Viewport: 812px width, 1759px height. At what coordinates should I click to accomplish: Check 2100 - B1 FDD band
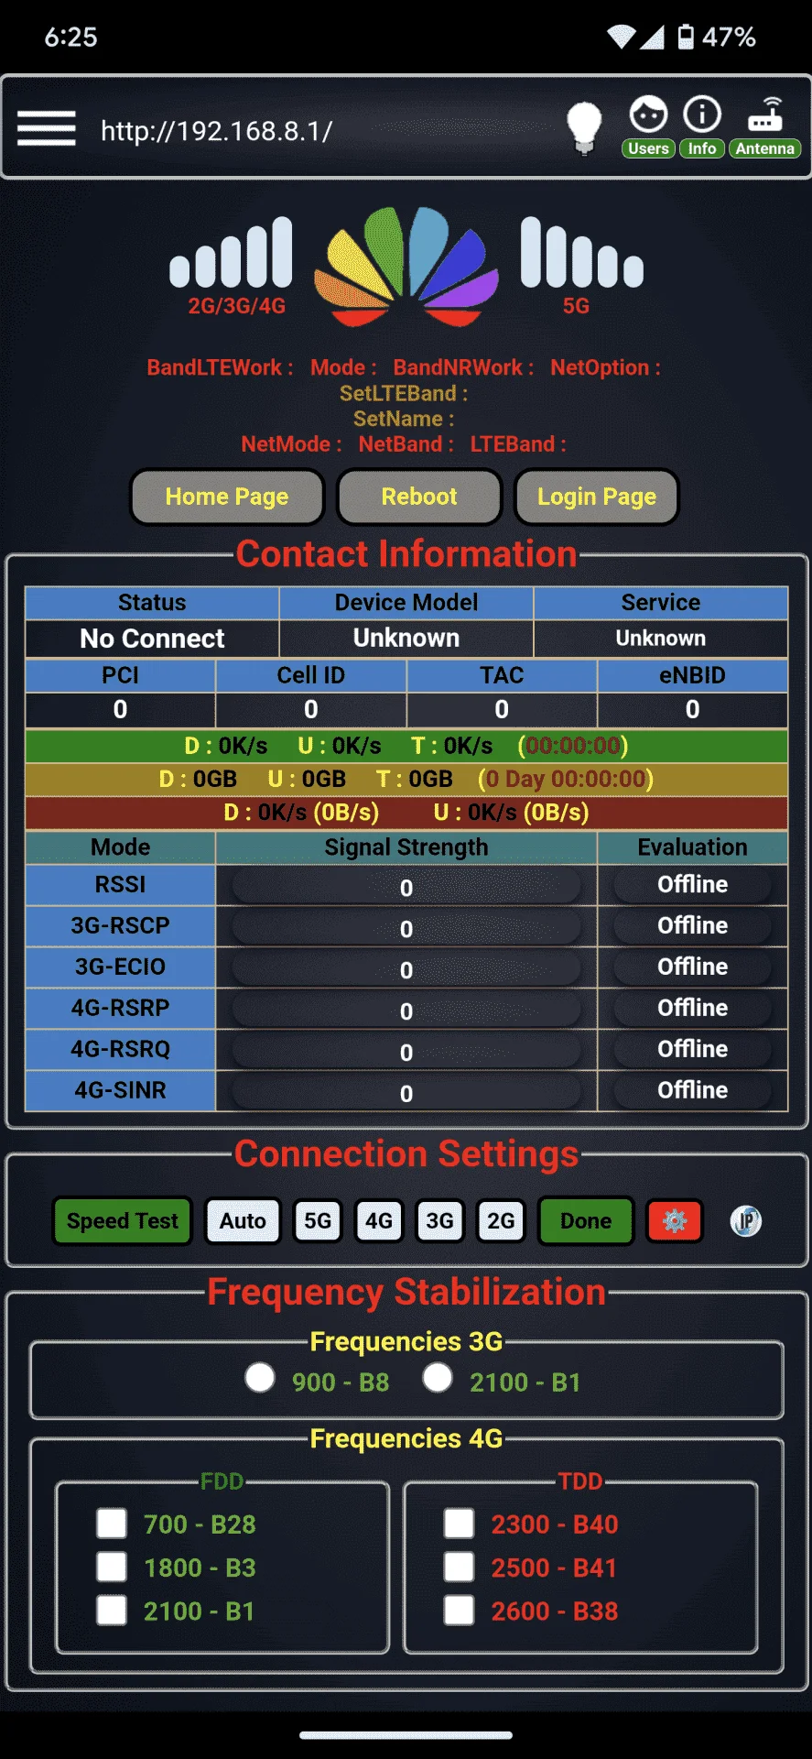point(112,1611)
